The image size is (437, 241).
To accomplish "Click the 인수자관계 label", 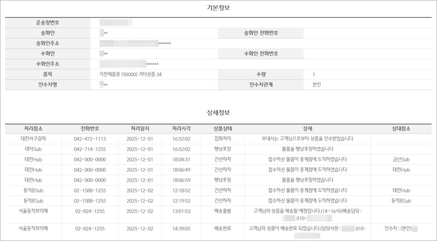I will (x=261, y=84).
